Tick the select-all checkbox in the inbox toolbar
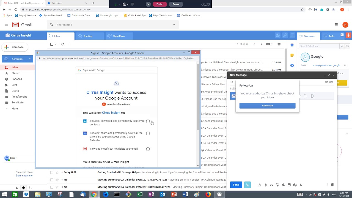 [x=52, y=44]
